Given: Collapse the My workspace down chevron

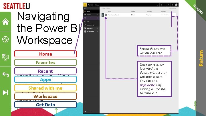Looking at the screenshot, I should click(98, 32).
